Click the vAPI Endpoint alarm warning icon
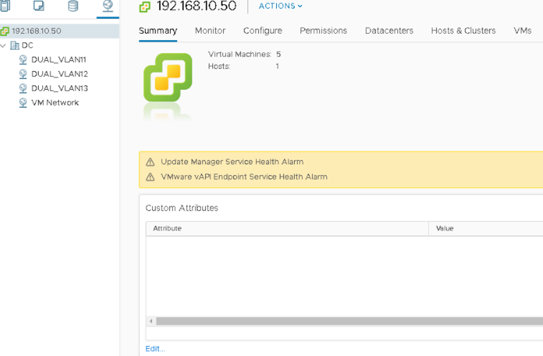543x356 pixels. pyautogui.click(x=150, y=177)
